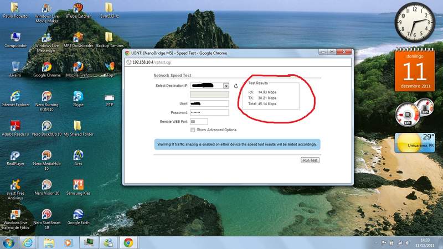
Task: Open avast! Free Antivirus shortcut
Action: 16,190
